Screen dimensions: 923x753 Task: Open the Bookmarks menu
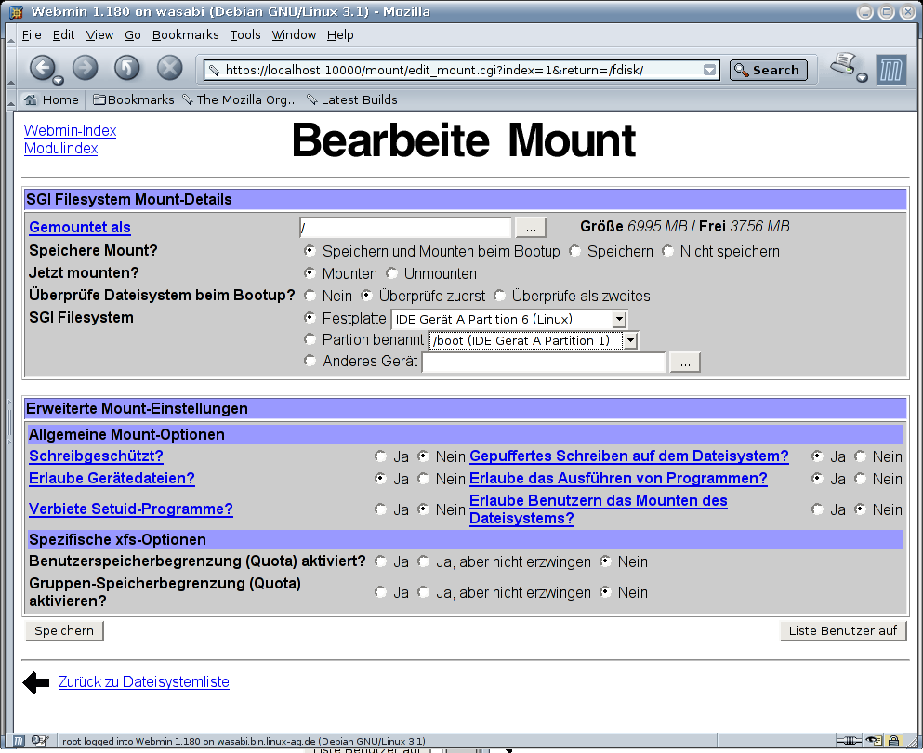[x=185, y=35]
